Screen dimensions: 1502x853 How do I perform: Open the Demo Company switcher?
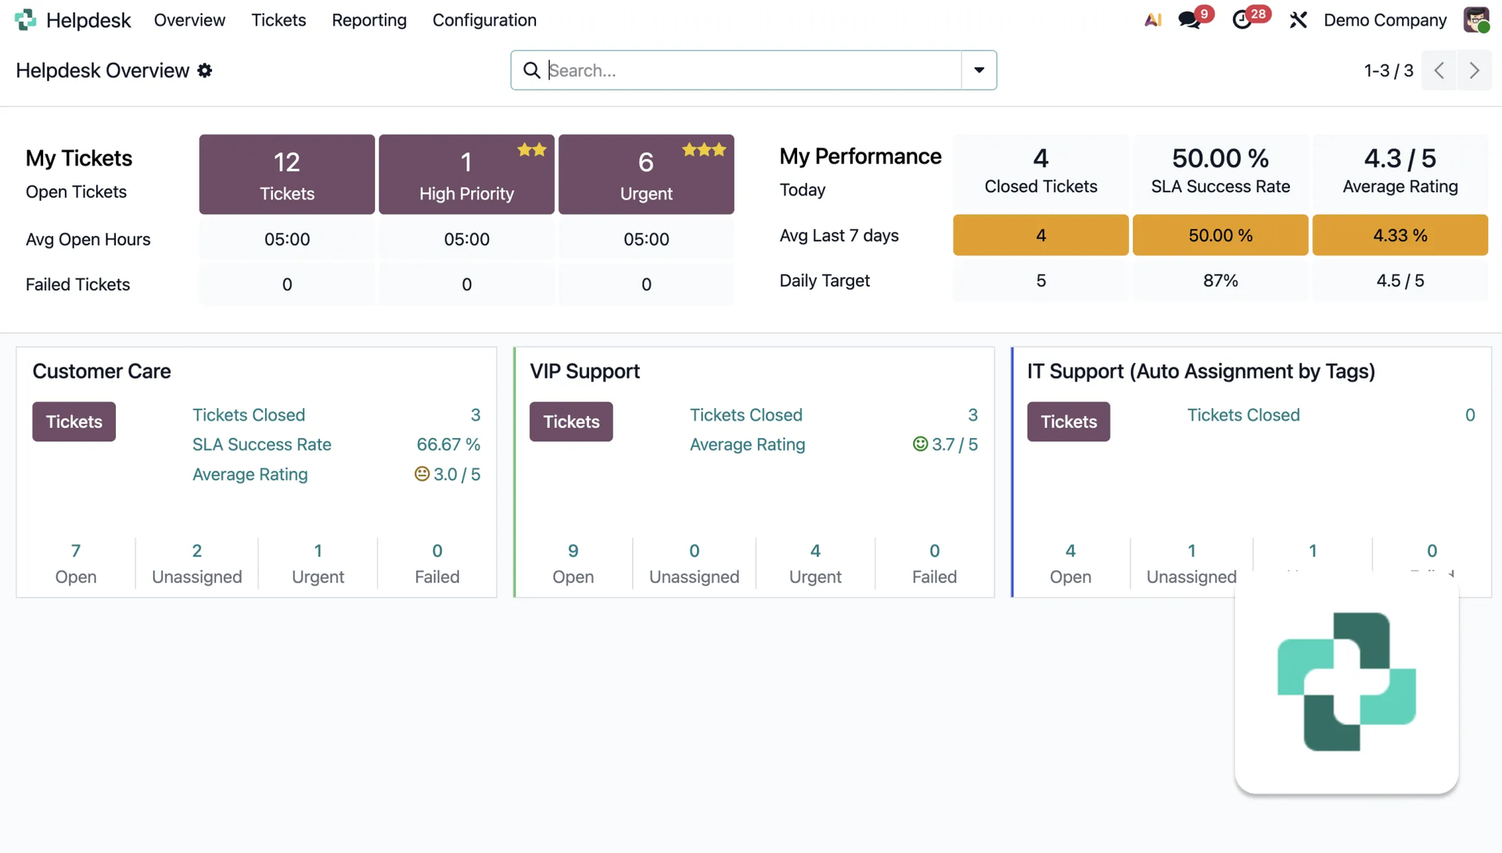1385,20
